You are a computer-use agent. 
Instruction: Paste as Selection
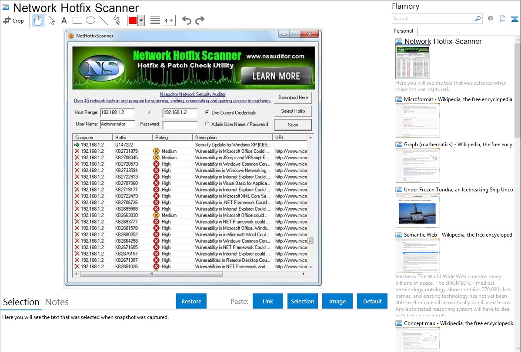(x=302, y=301)
